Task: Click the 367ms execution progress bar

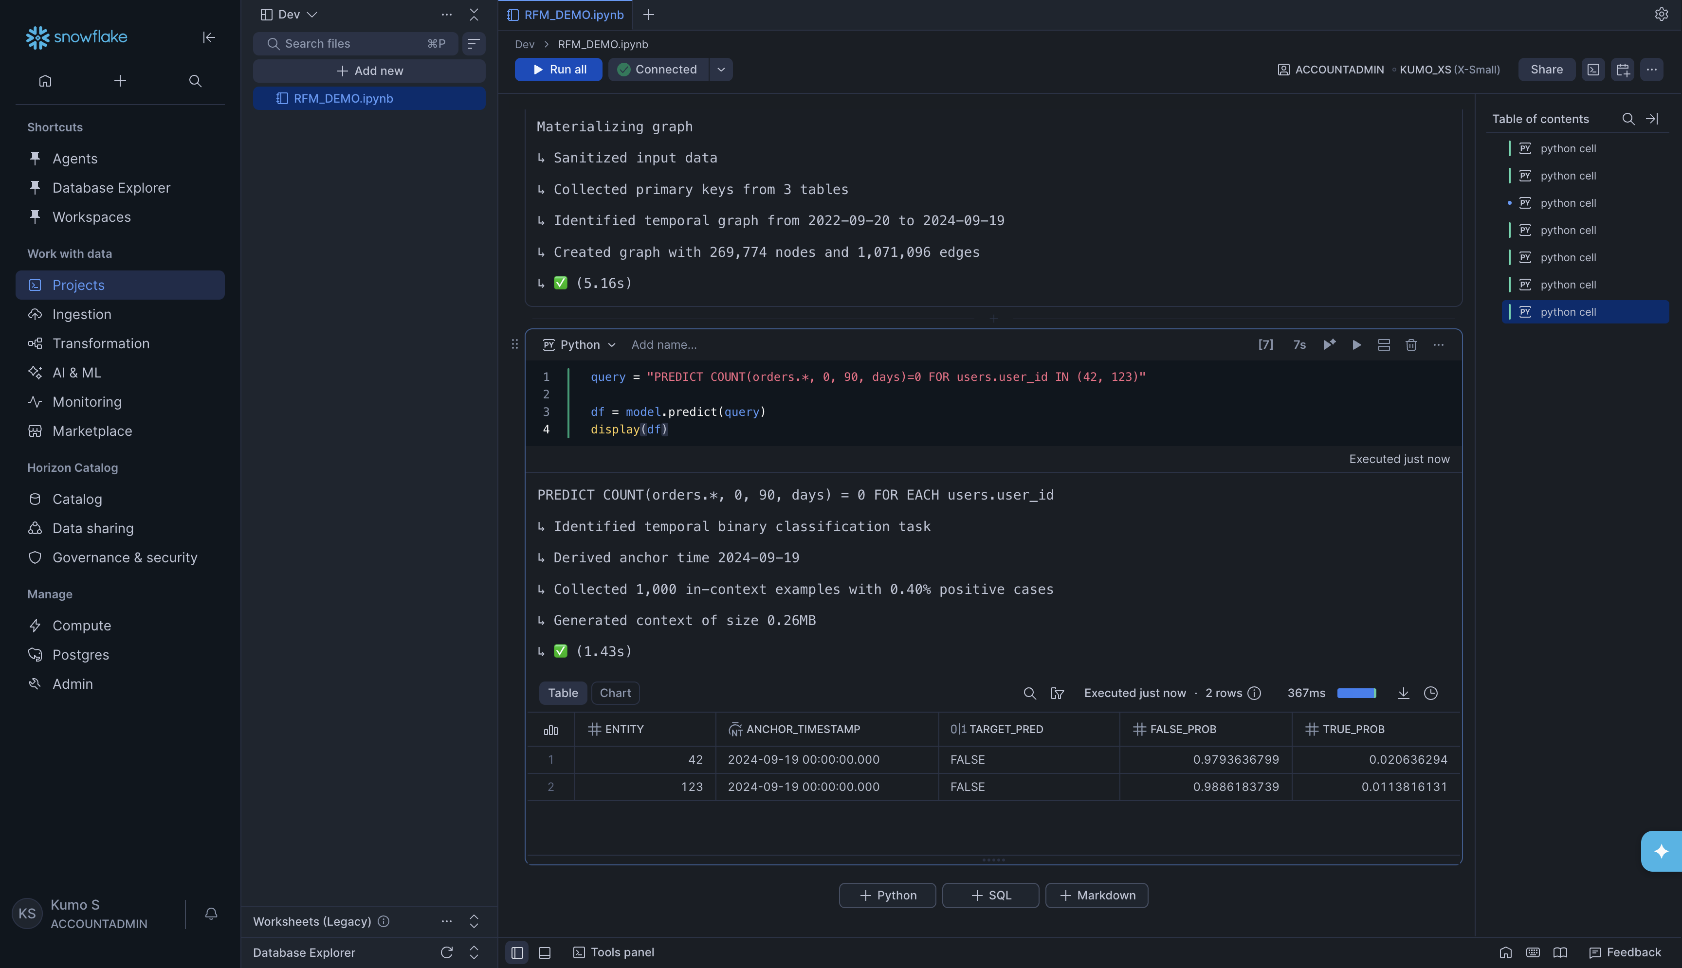Action: 1357,693
